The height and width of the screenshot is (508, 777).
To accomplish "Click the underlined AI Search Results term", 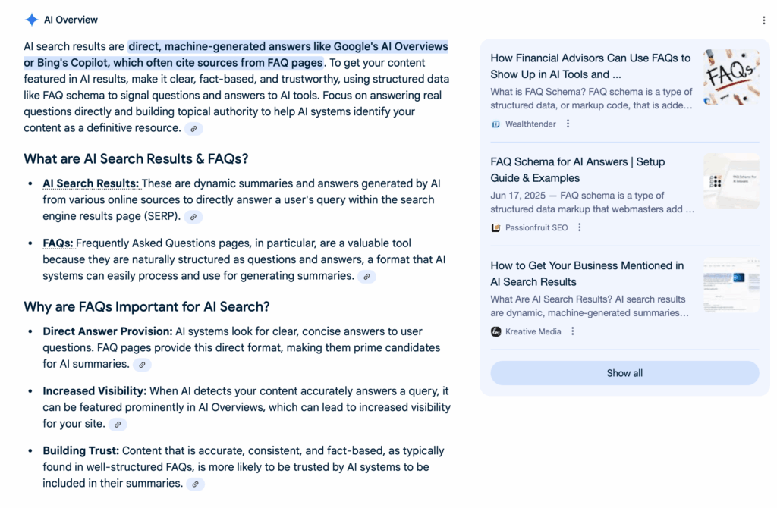I will point(91,183).
